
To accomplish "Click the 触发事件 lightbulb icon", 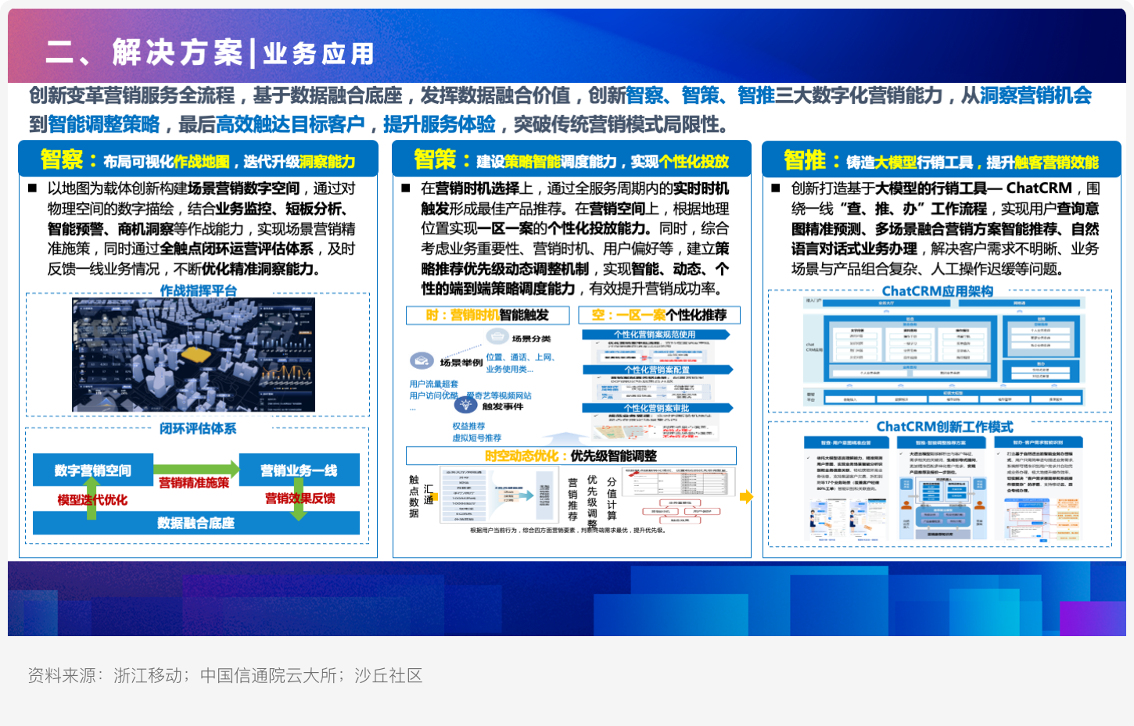I will pyautogui.click(x=466, y=405).
